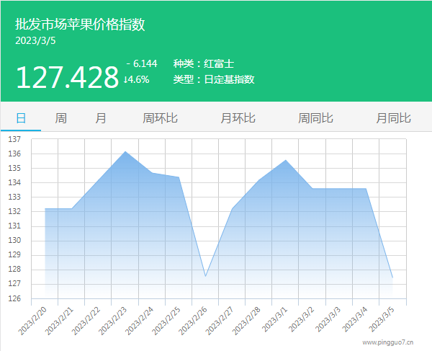Show the 周环比 tab

tap(160, 118)
